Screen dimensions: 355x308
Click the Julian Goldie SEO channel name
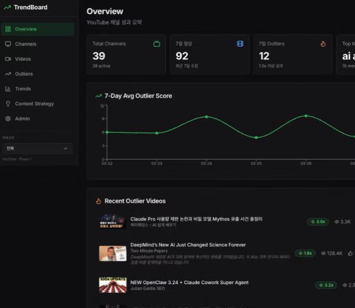click(147, 289)
